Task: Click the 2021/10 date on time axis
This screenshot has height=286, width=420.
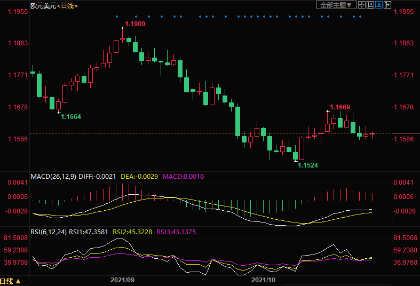Action: [x=263, y=280]
